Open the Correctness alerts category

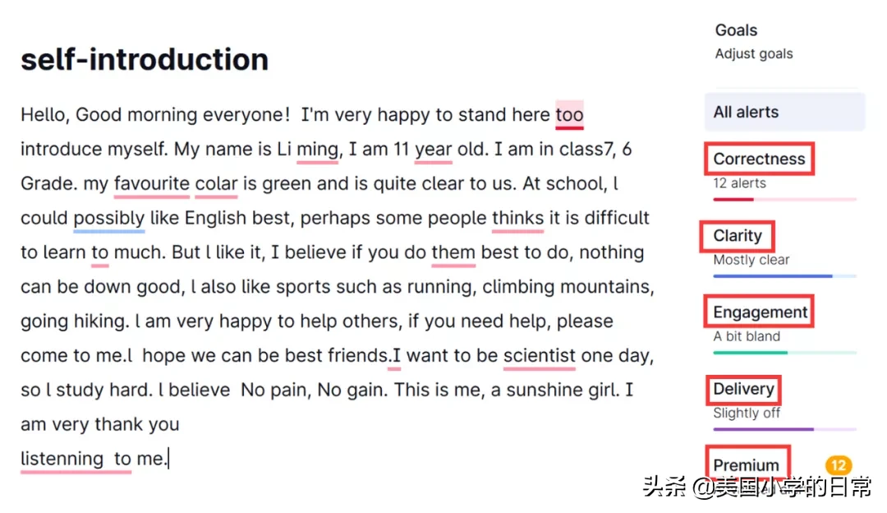tap(759, 159)
